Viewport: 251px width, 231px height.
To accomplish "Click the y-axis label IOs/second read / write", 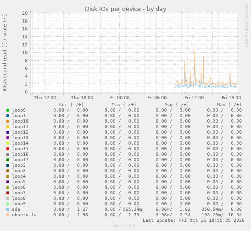I will [x=5, y=53].
